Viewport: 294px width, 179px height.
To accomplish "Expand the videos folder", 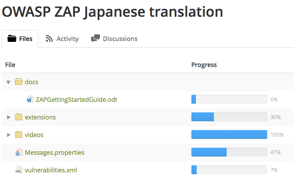I will click(8, 135).
